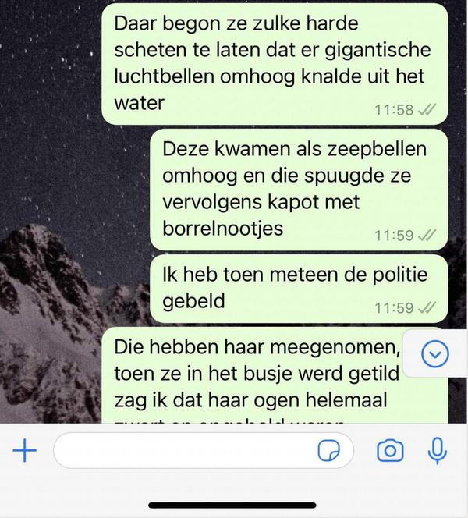Tap the iOS home indicator bar

pyautogui.click(x=232, y=505)
